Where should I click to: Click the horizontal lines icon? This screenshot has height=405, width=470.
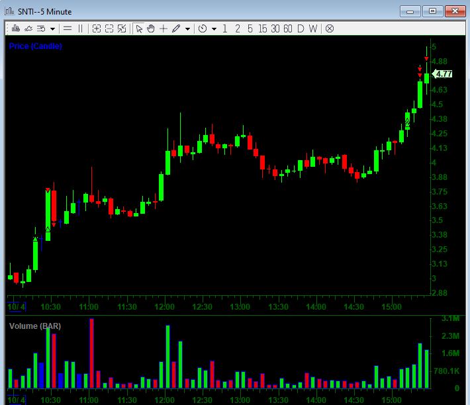pos(68,28)
